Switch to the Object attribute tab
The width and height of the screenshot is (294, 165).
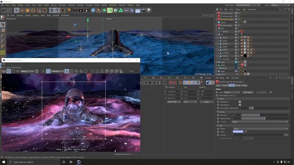coord(232,86)
